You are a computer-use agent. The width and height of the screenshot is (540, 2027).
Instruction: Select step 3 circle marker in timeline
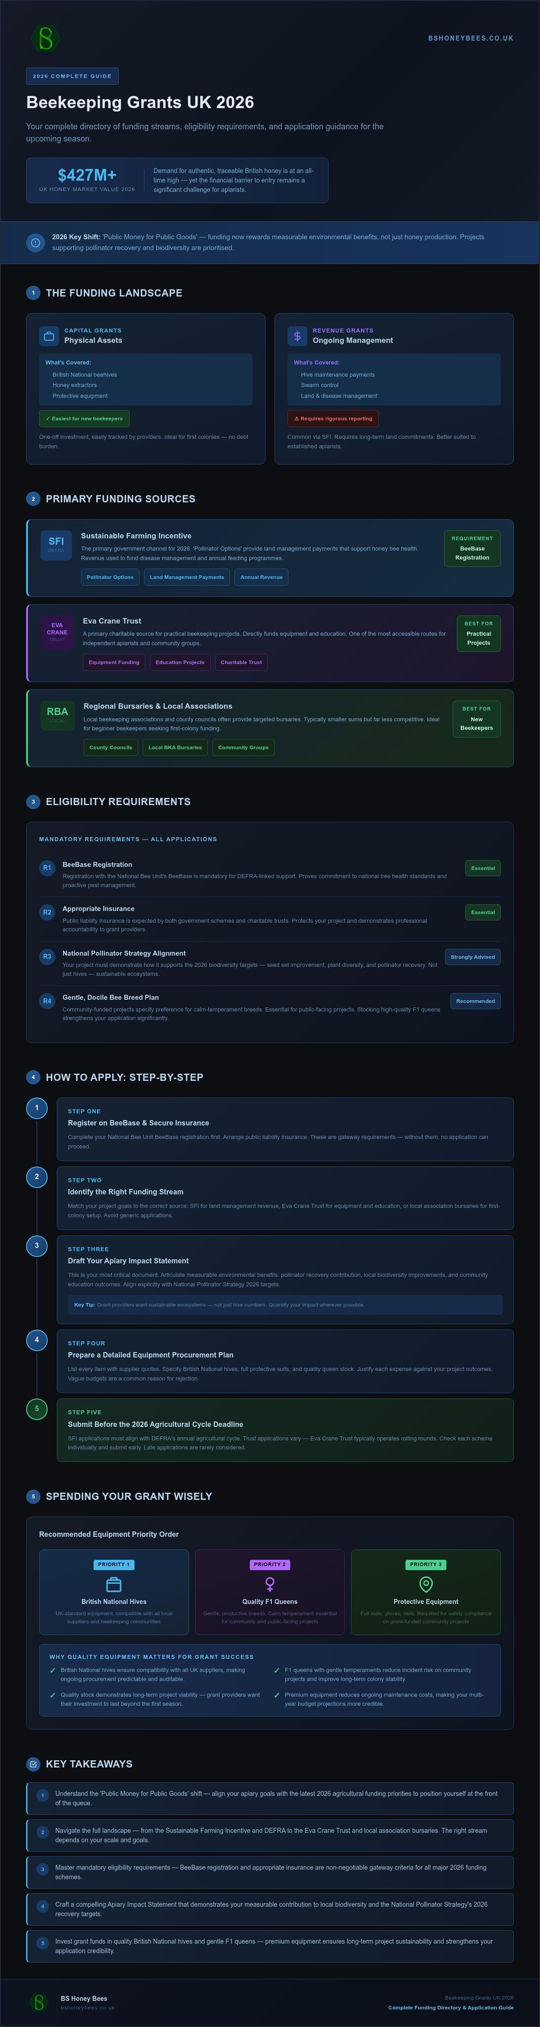[x=36, y=1246]
